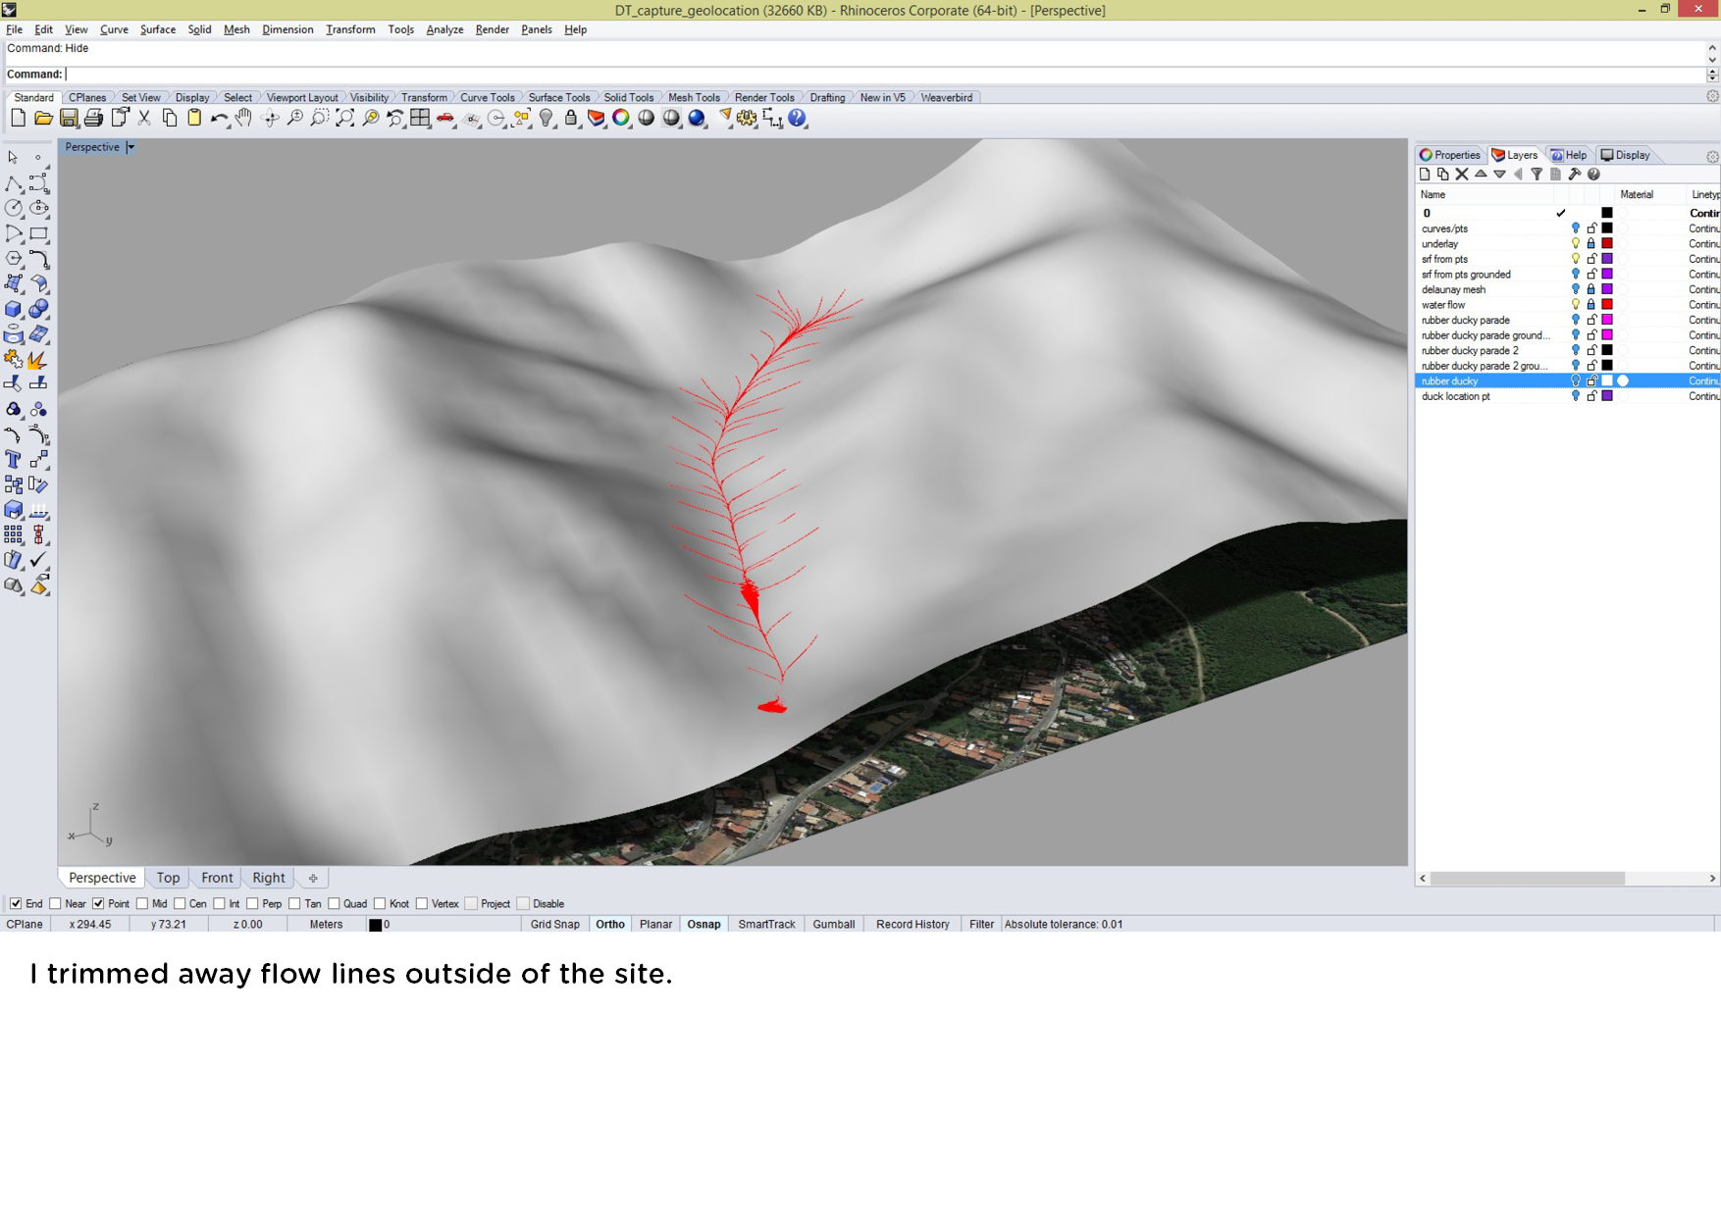The height and width of the screenshot is (1217, 1721).
Task: Click the new layer icon in Layers panel
Action: pos(1425,175)
